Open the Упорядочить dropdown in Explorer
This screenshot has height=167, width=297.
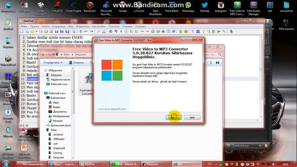[53, 63]
